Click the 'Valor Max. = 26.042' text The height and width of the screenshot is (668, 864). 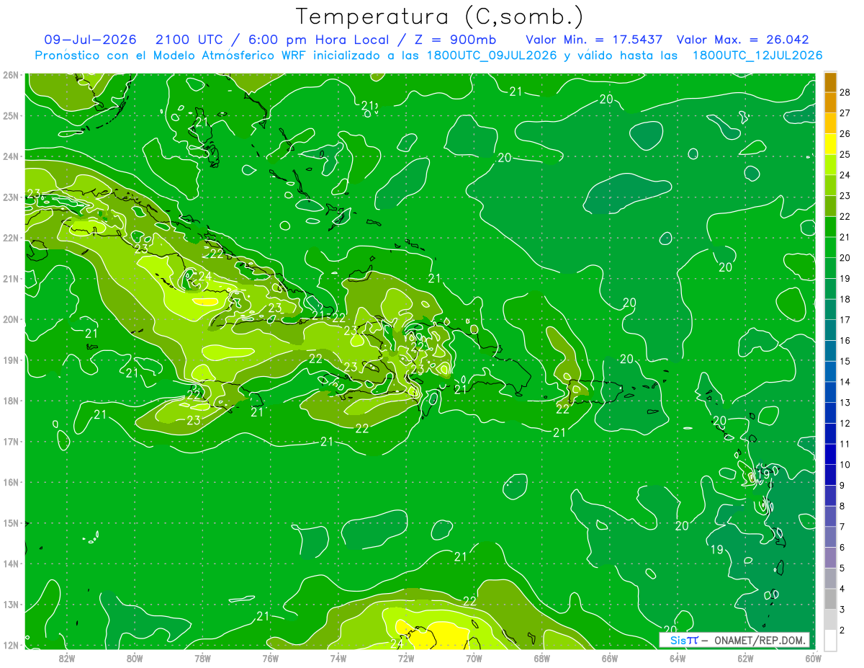click(742, 40)
